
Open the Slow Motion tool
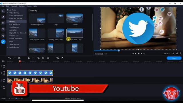pyautogui.click(x=14, y=44)
